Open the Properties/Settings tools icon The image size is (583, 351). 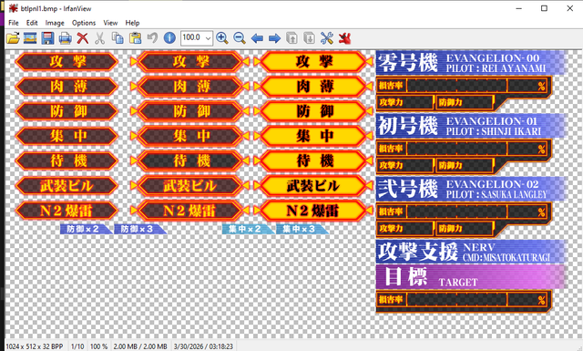tap(327, 38)
